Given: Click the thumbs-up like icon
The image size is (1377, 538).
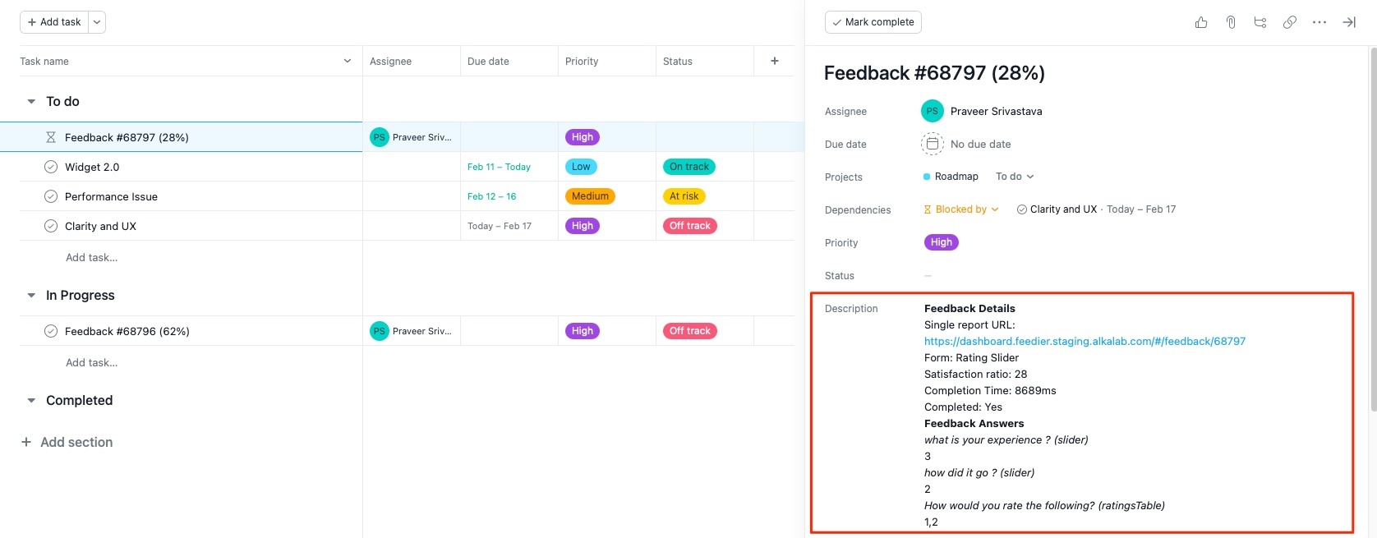Looking at the screenshot, I should tap(1201, 22).
